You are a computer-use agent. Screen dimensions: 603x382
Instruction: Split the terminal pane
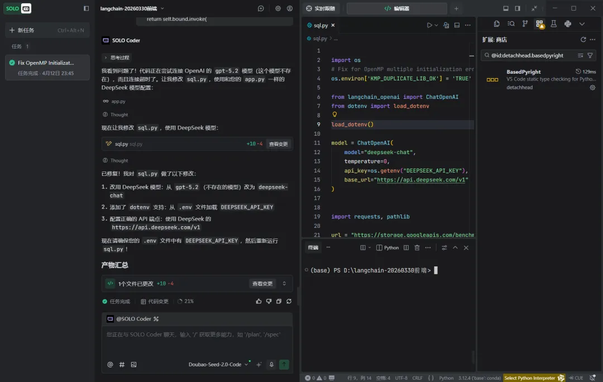pos(406,248)
